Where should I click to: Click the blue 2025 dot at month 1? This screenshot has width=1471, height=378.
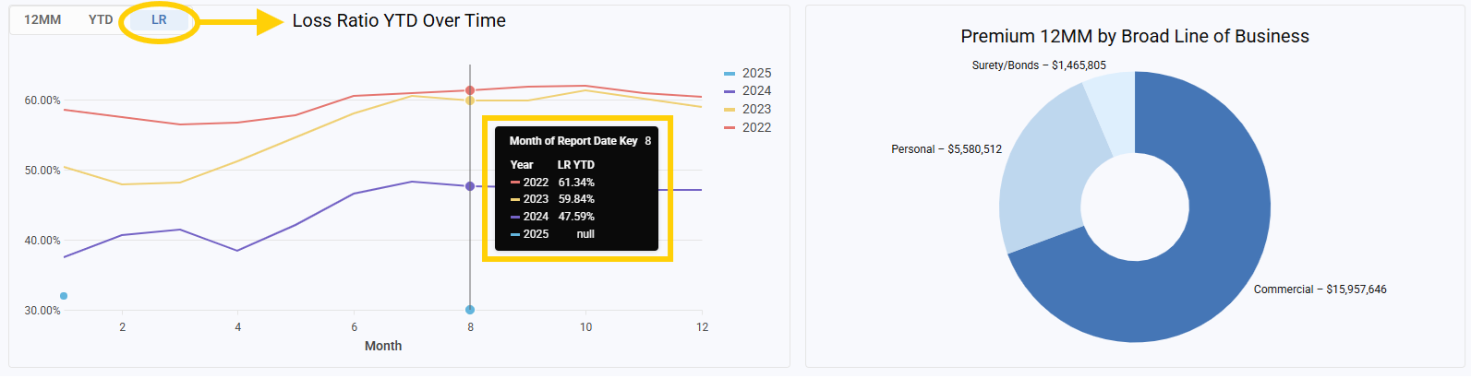(64, 296)
